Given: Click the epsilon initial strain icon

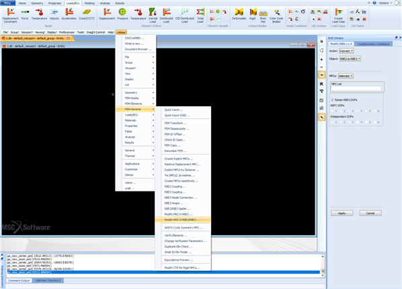Looking at the screenshot, I should [297, 19].
